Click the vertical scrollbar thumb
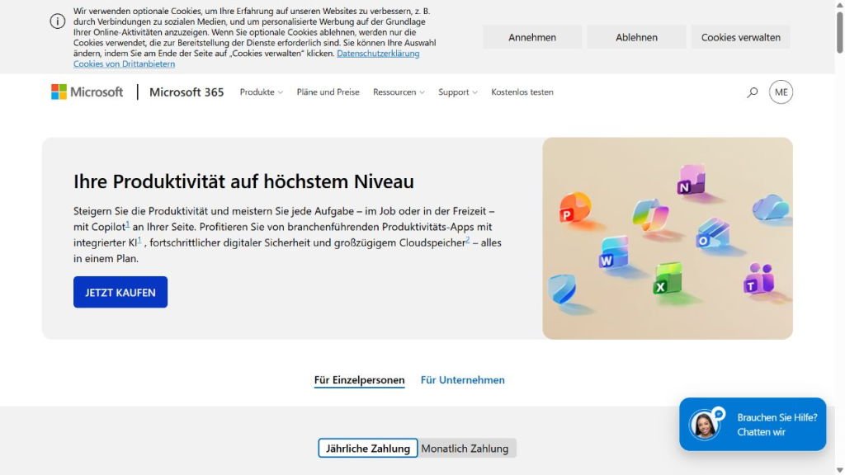The image size is (845, 475). click(839, 32)
